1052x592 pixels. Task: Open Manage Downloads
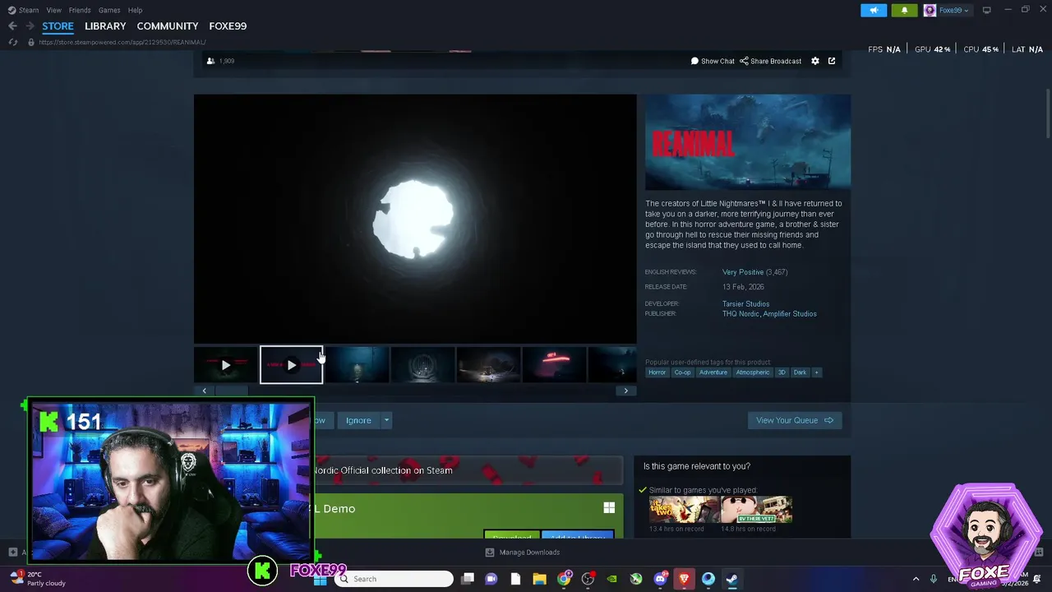tap(523, 553)
